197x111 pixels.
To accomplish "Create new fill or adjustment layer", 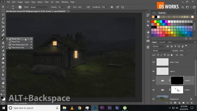I will (x=179, y=103).
